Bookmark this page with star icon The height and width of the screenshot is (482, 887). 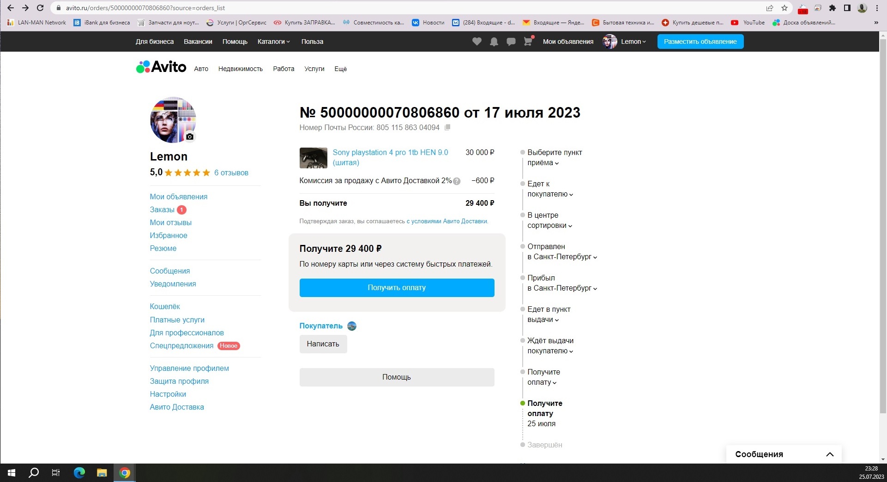click(784, 8)
